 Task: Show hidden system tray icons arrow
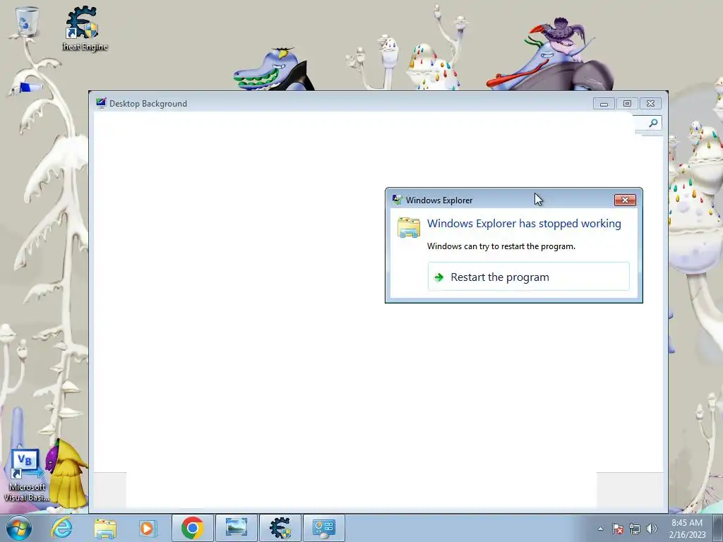[x=600, y=529]
